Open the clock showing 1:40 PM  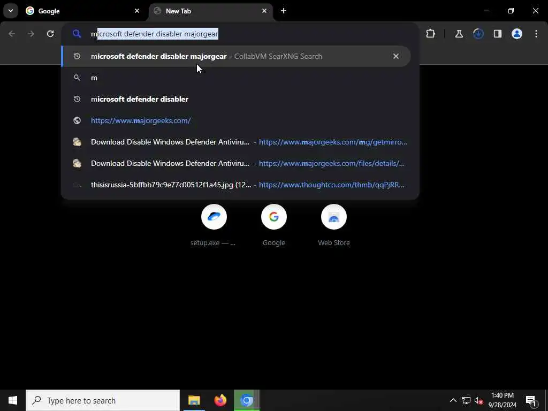502,400
